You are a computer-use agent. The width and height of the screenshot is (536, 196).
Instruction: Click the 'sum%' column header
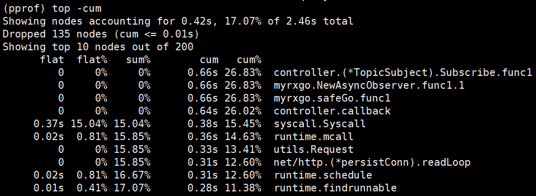138,60
